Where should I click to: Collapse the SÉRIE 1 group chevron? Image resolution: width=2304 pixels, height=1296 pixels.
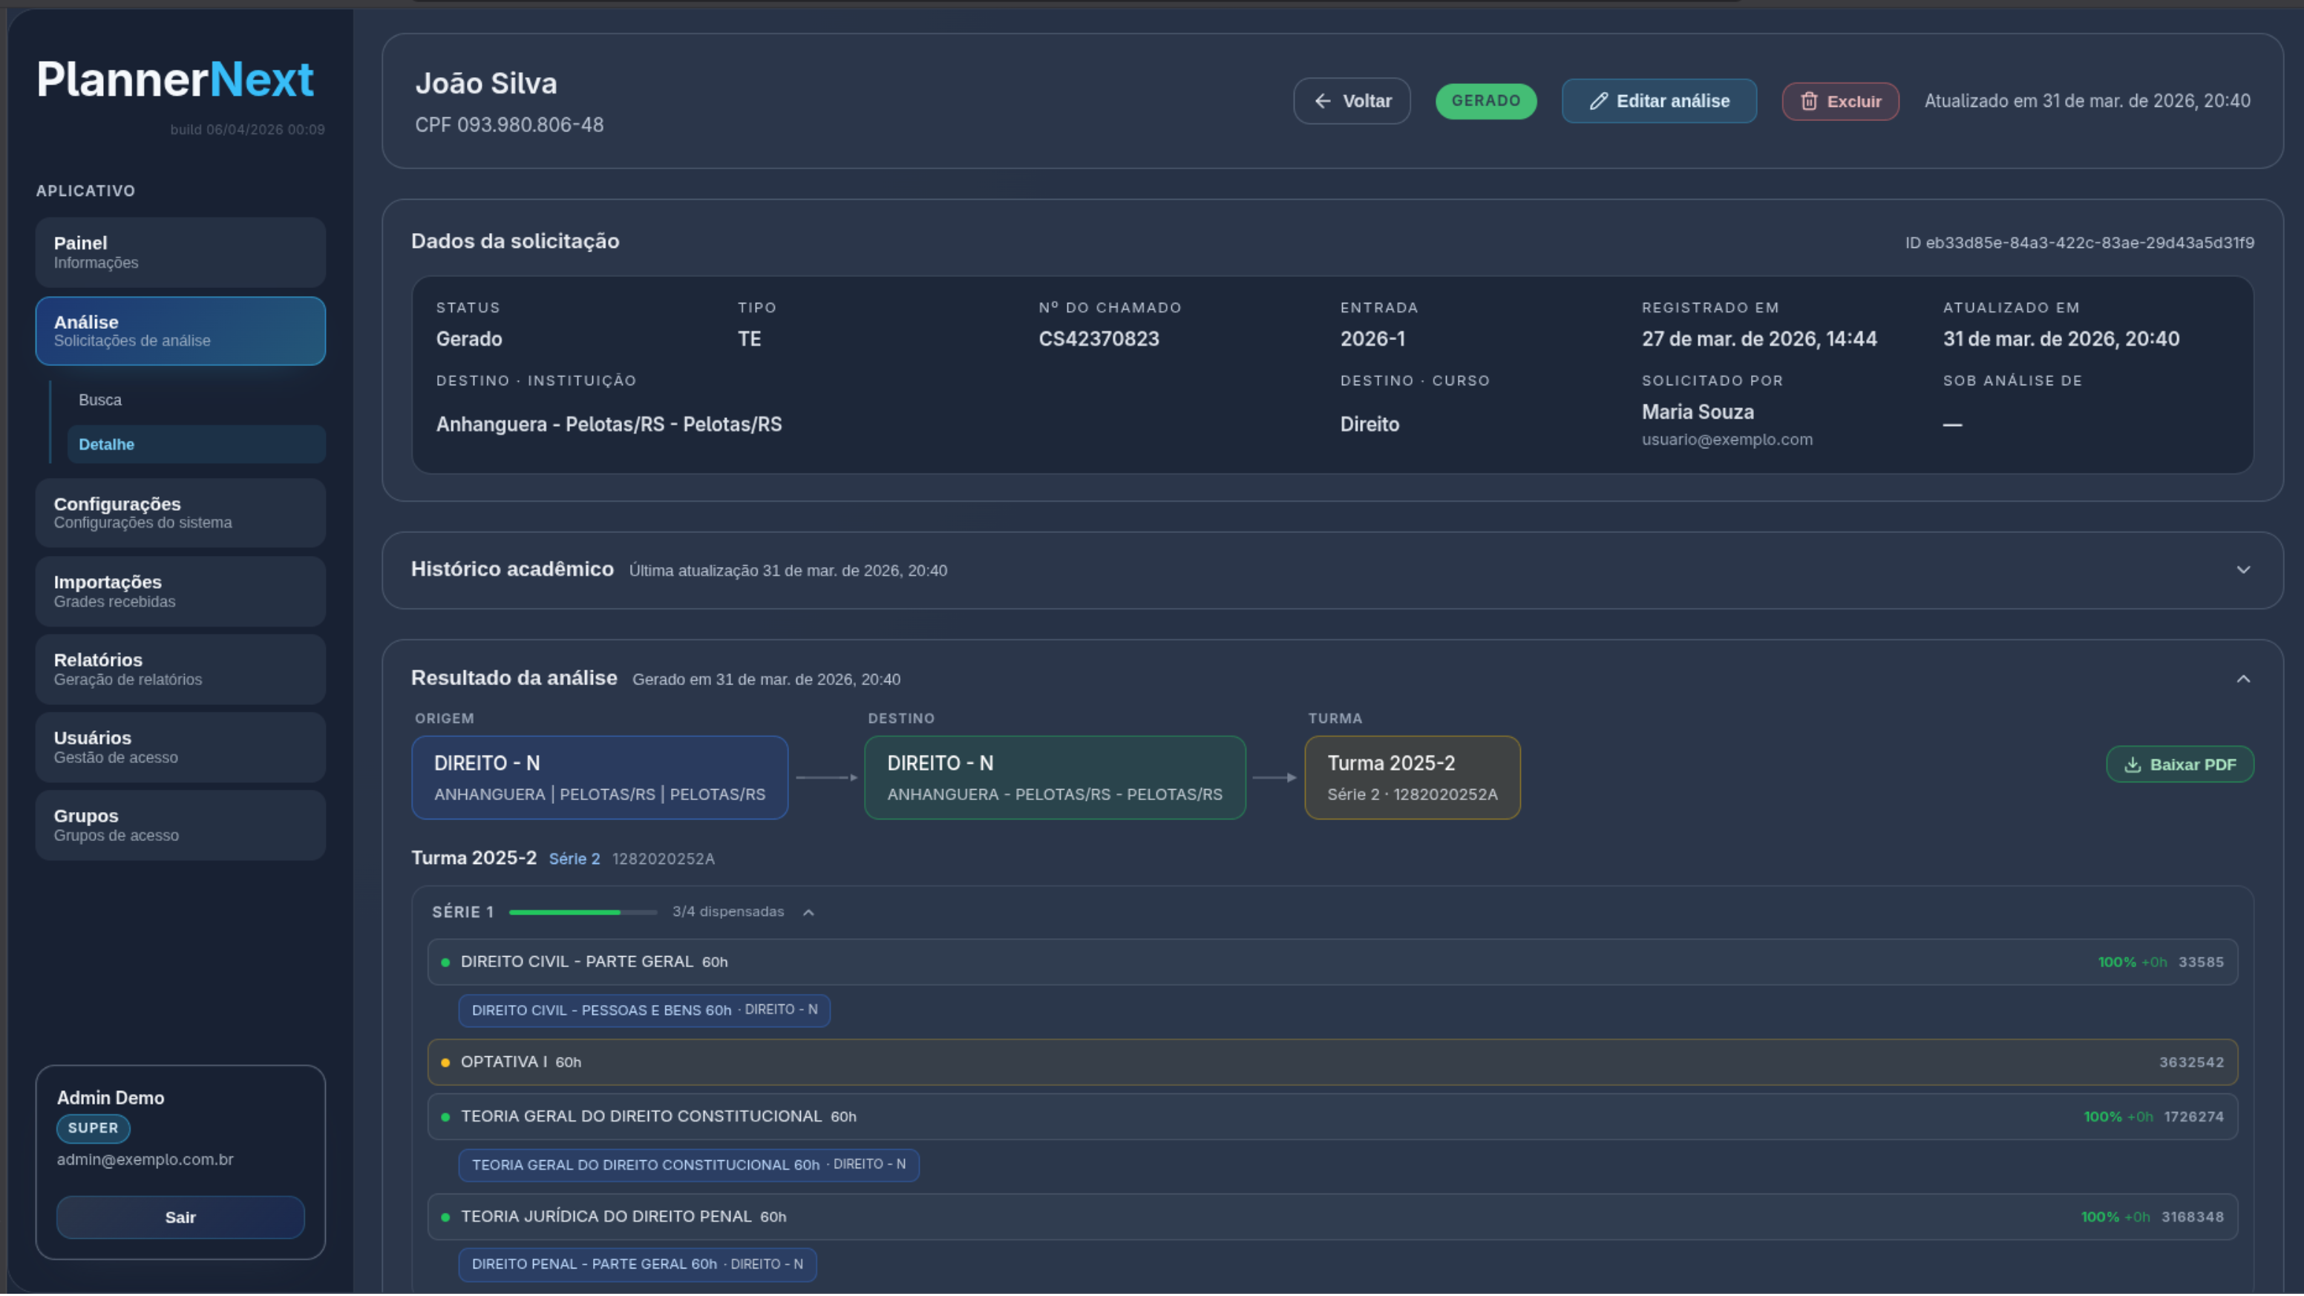808,912
